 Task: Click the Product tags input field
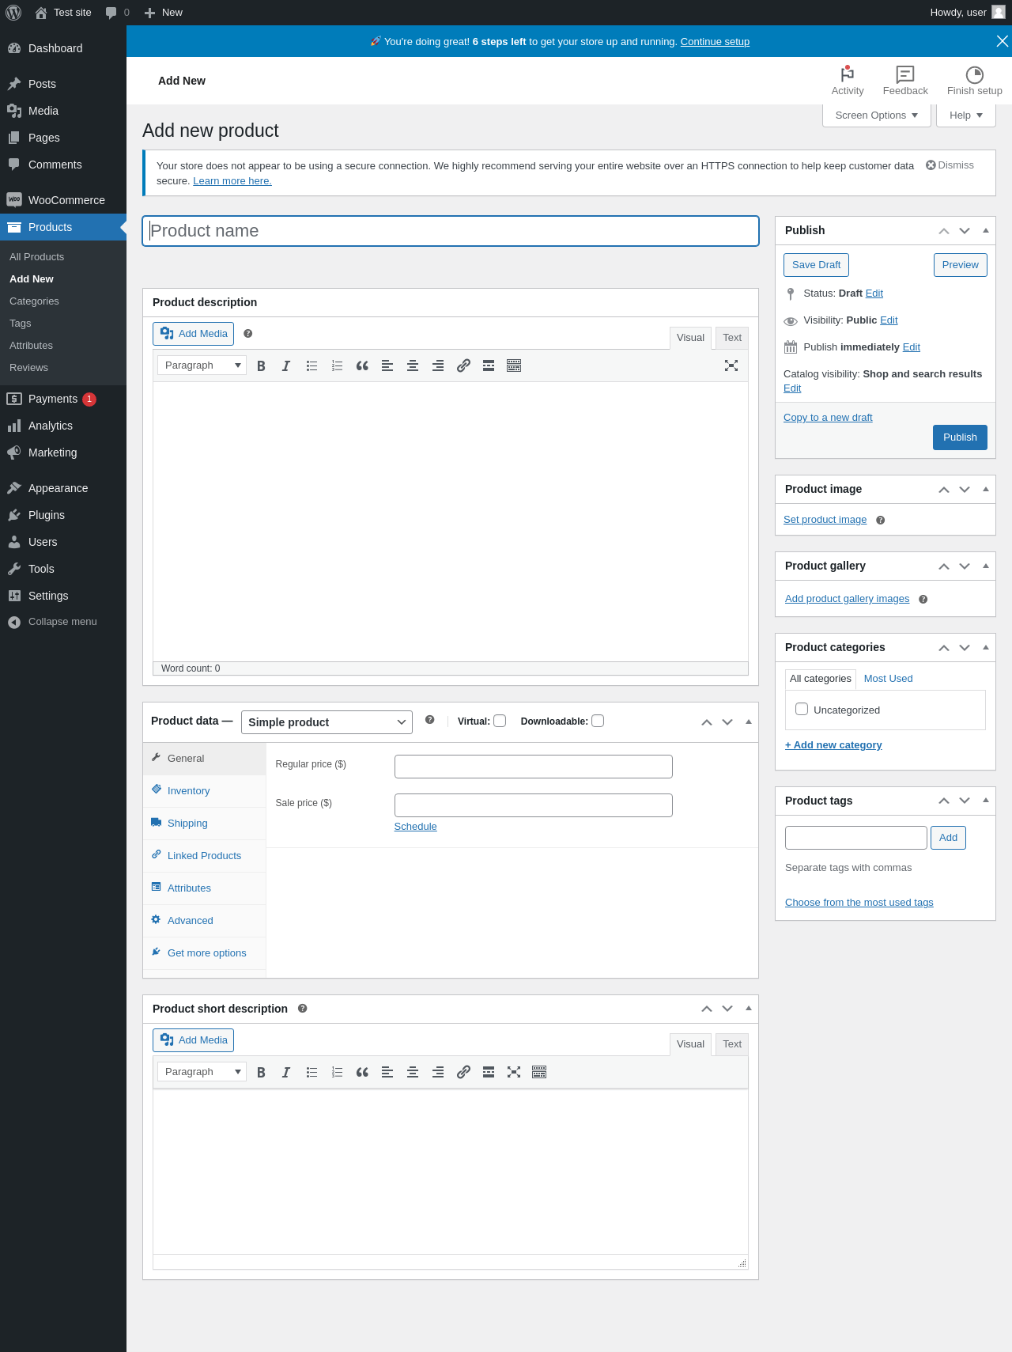(x=856, y=838)
